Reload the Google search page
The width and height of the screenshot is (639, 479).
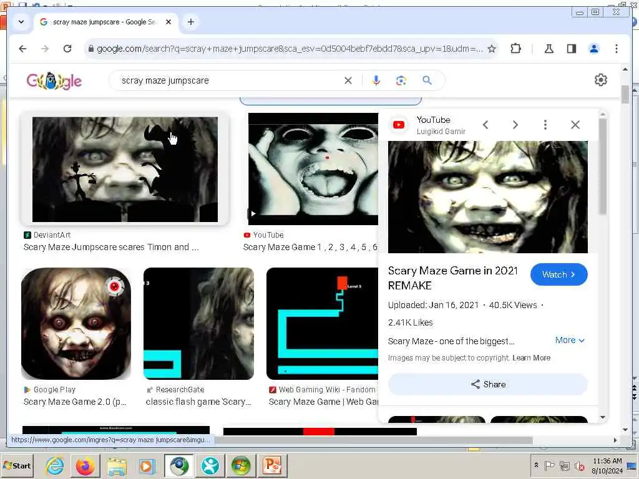tap(67, 49)
